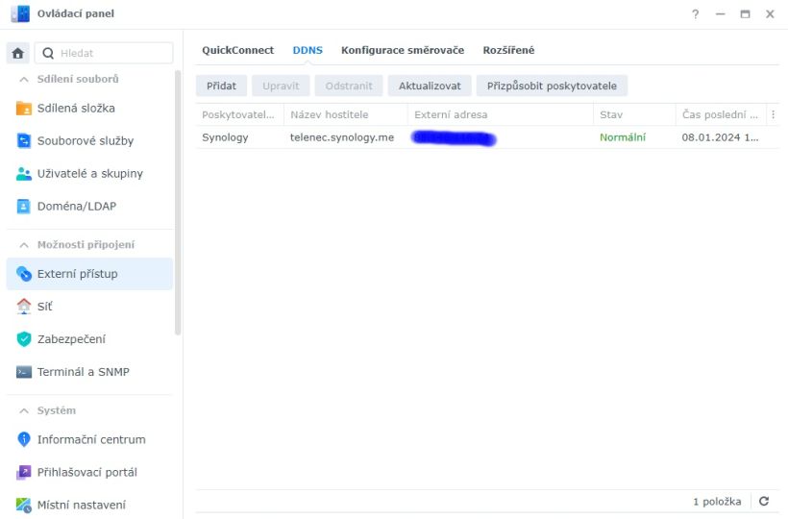Click the Aktualizovat button
The width and height of the screenshot is (788, 519).
(x=430, y=86)
